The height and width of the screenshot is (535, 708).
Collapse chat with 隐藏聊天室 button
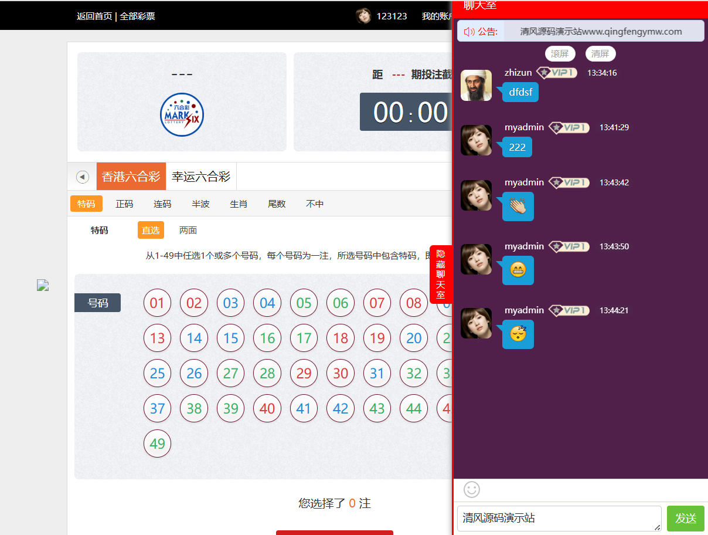coord(441,275)
